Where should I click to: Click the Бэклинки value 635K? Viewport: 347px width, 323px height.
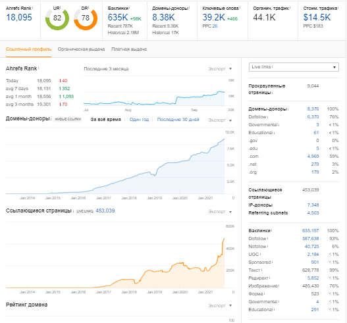[x=118, y=18]
